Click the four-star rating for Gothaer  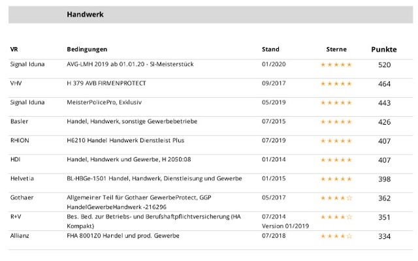[336, 198]
